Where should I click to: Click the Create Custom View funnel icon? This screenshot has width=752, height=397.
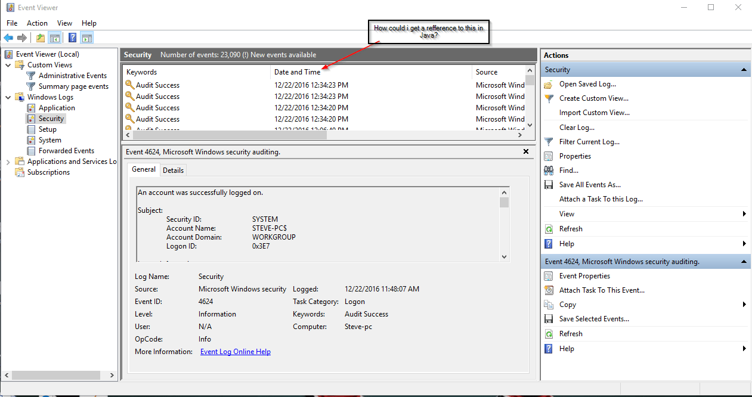pos(549,98)
